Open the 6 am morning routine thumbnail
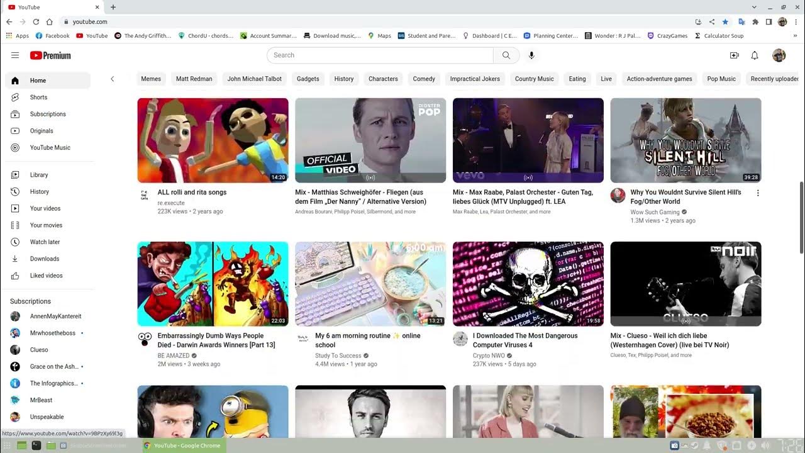This screenshot has width=805, height=453. coord(370,284)
